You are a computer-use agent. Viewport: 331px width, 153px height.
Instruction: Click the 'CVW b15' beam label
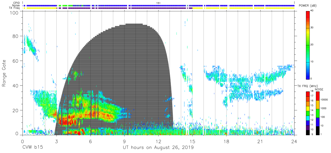click(32, 148)
